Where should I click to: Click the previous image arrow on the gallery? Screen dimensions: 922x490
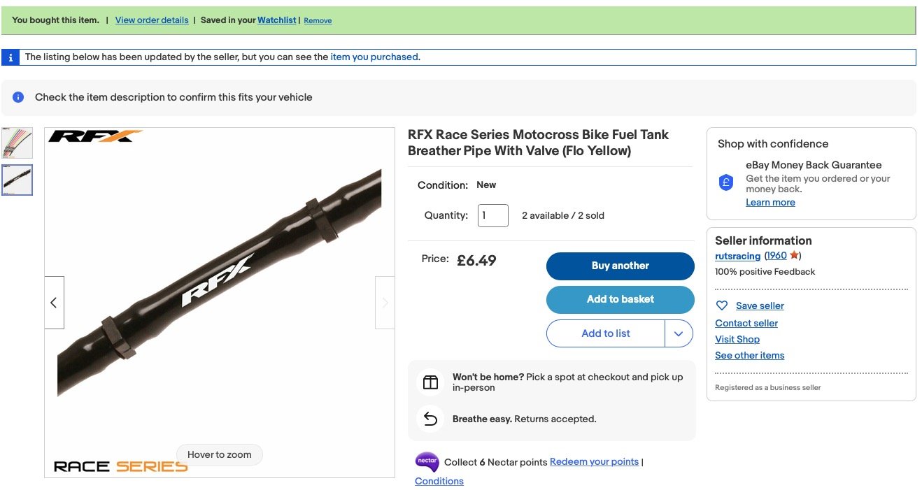click(54, 303)
